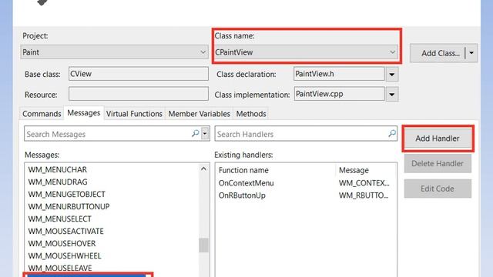Click the WM_CONTEX... message cell
Screen dimensions: 493x277
(364, 183)
